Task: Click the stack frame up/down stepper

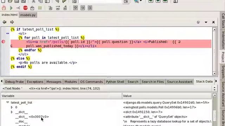Action: [214, 89]
